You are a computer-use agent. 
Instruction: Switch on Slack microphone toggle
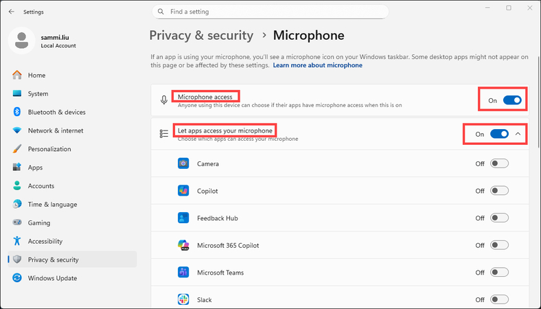[x=499, y=299]
